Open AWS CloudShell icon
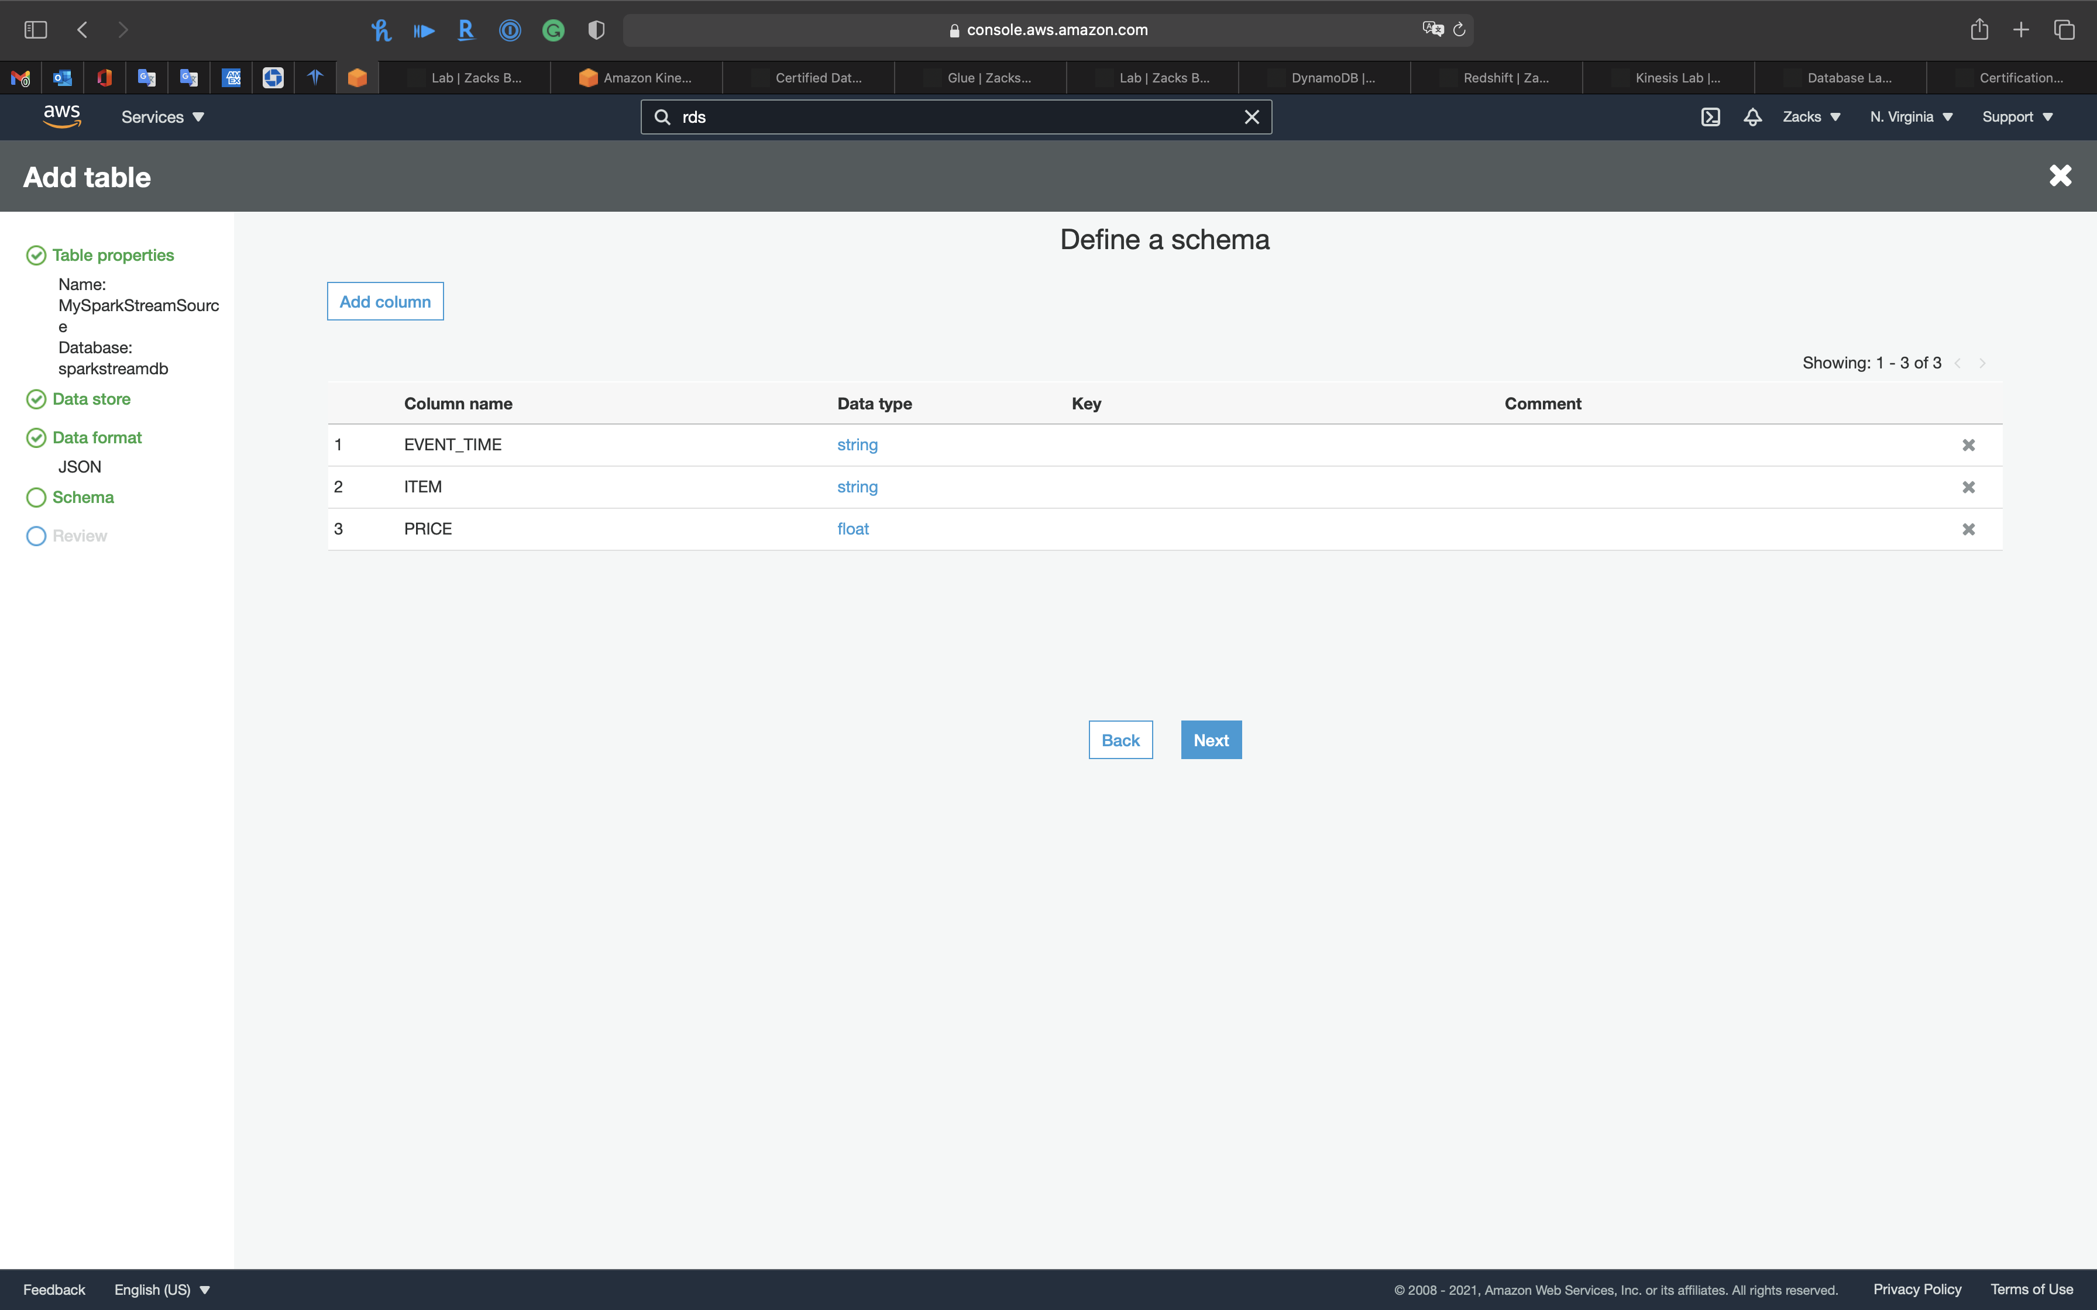2097x1310 pixels. tap(1710, 117)
